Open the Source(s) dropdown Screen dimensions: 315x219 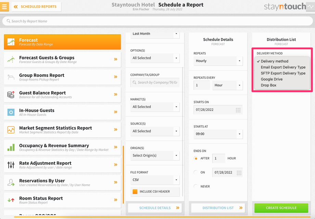pyautogui.click(x=155, y=131)
